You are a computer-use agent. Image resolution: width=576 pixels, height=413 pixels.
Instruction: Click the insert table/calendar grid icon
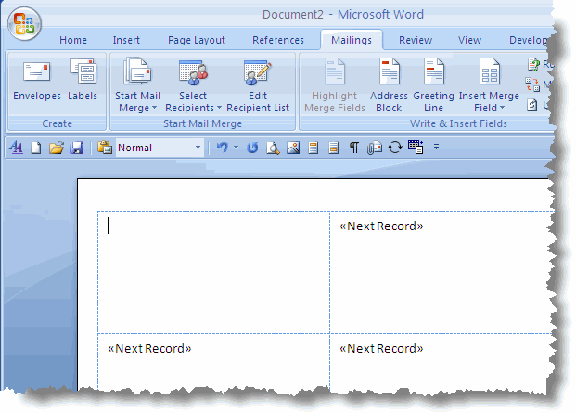point(416,147)
